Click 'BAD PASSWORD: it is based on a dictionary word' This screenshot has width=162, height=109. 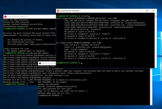coord(62,80)
